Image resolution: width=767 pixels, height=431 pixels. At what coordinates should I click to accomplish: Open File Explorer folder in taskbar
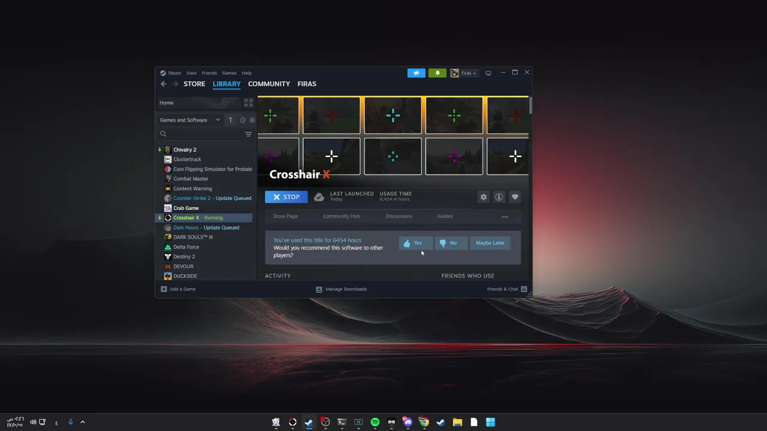(x=457, y=422)
